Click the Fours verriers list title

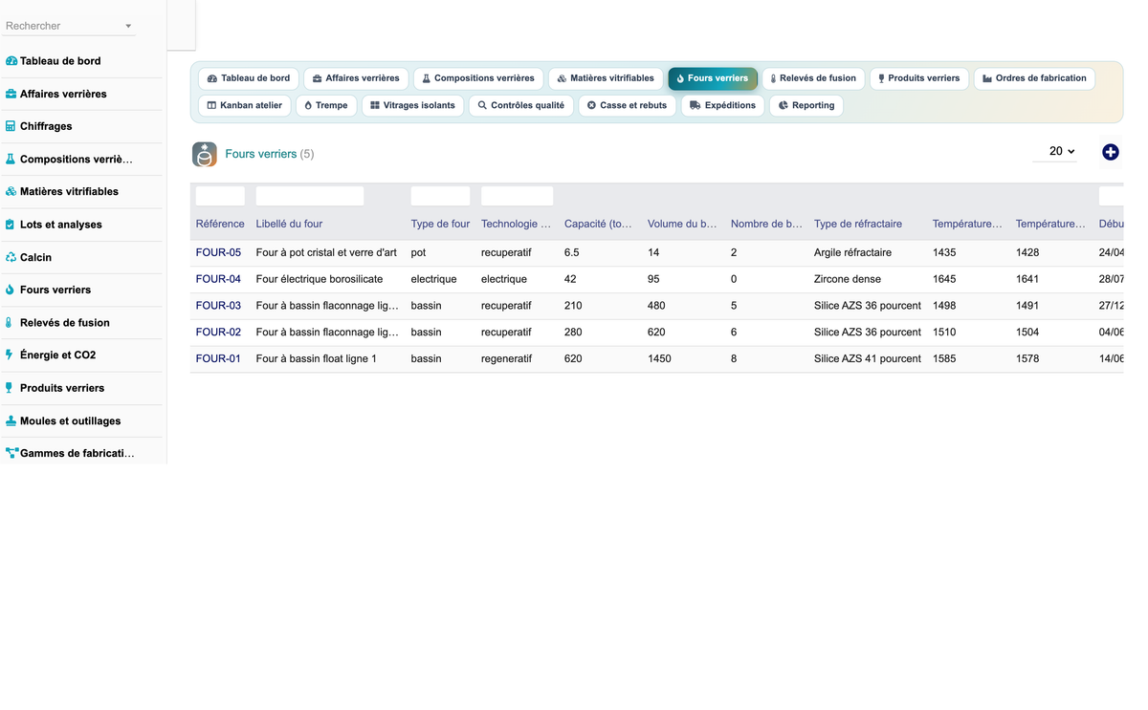click(x=261, y=154)
